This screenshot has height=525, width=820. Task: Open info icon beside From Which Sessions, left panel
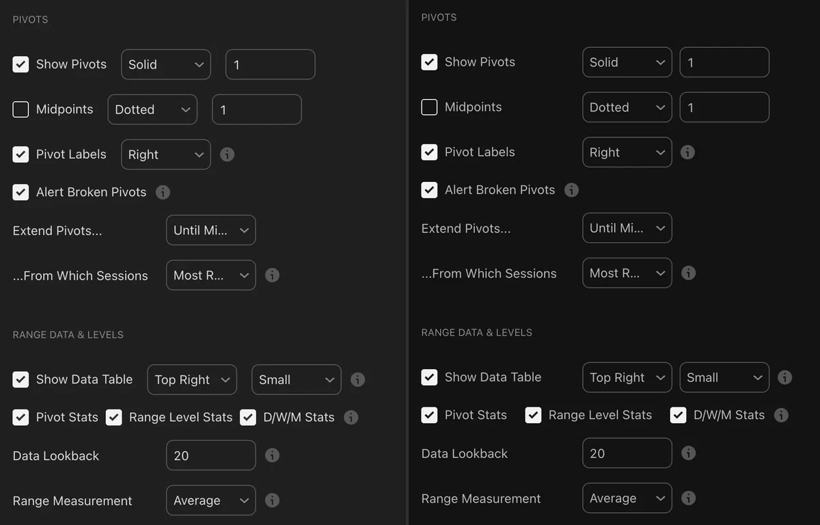point(272,275)
